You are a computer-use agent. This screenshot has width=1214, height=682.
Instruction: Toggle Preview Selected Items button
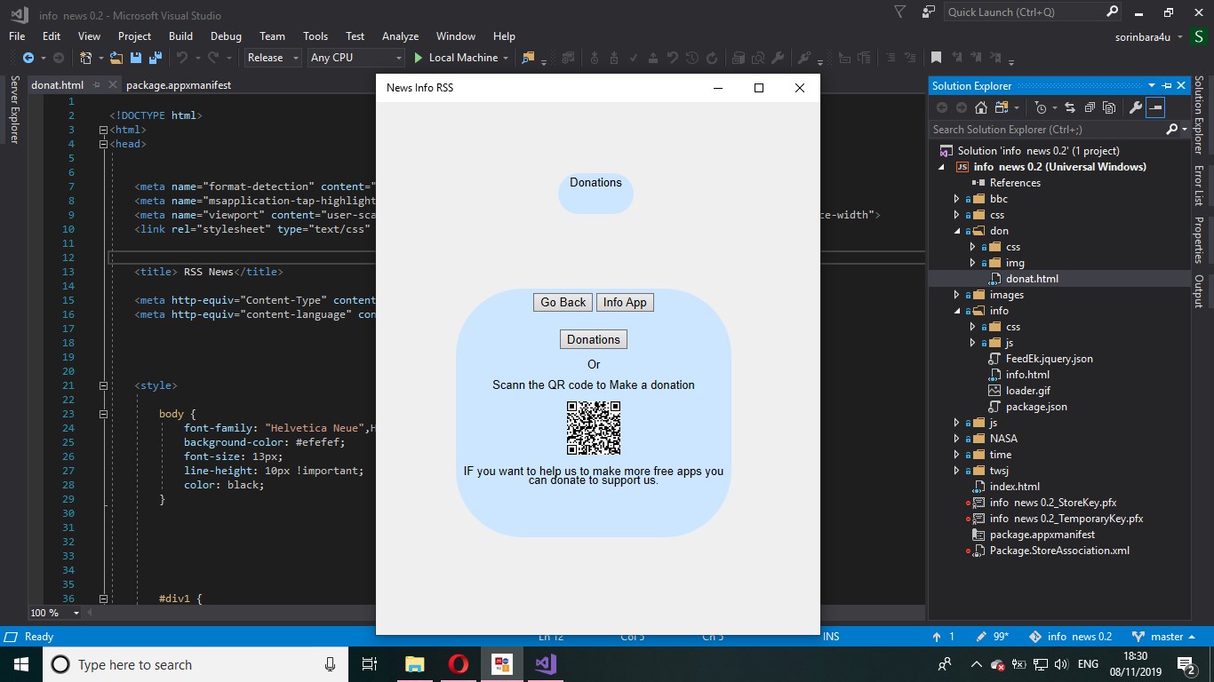(x=1154, y=107)
